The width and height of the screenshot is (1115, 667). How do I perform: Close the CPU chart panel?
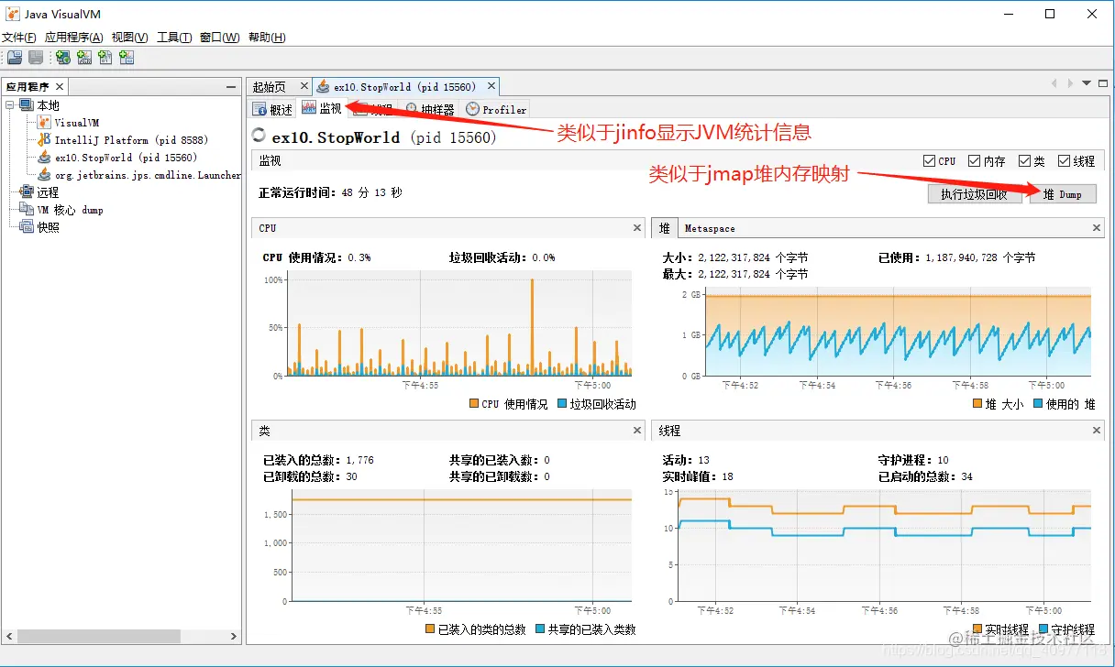pyautogui.click(x=637, y=227)
